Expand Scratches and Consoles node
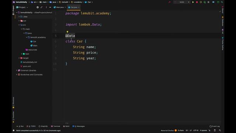The width and height of the screenshot is (236, 133). [17, 75]
